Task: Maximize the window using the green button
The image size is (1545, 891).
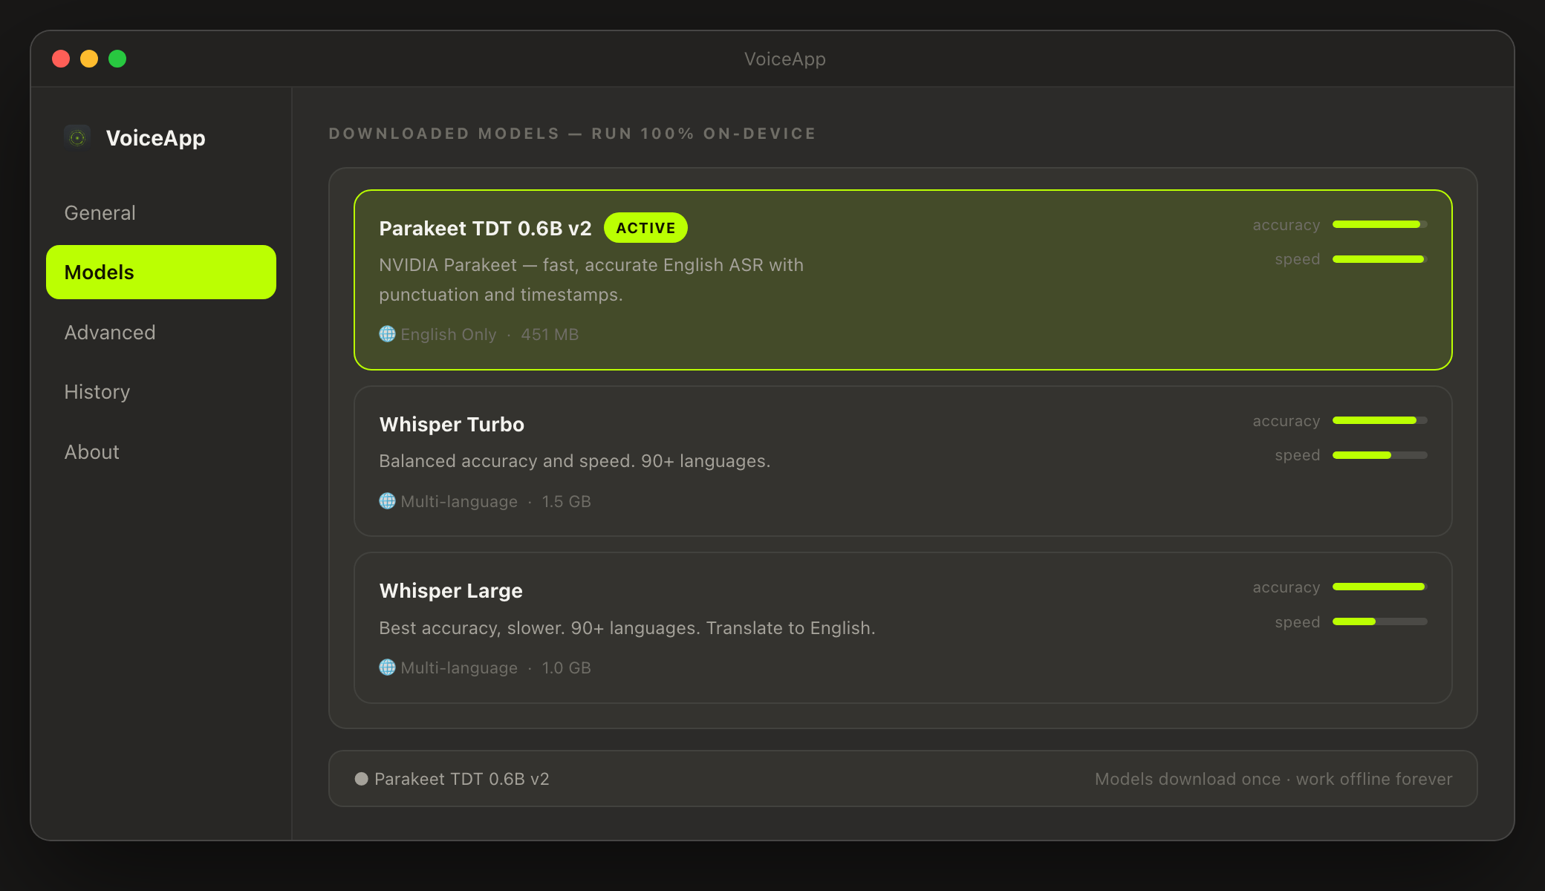Action: click(x=117, y=59)
